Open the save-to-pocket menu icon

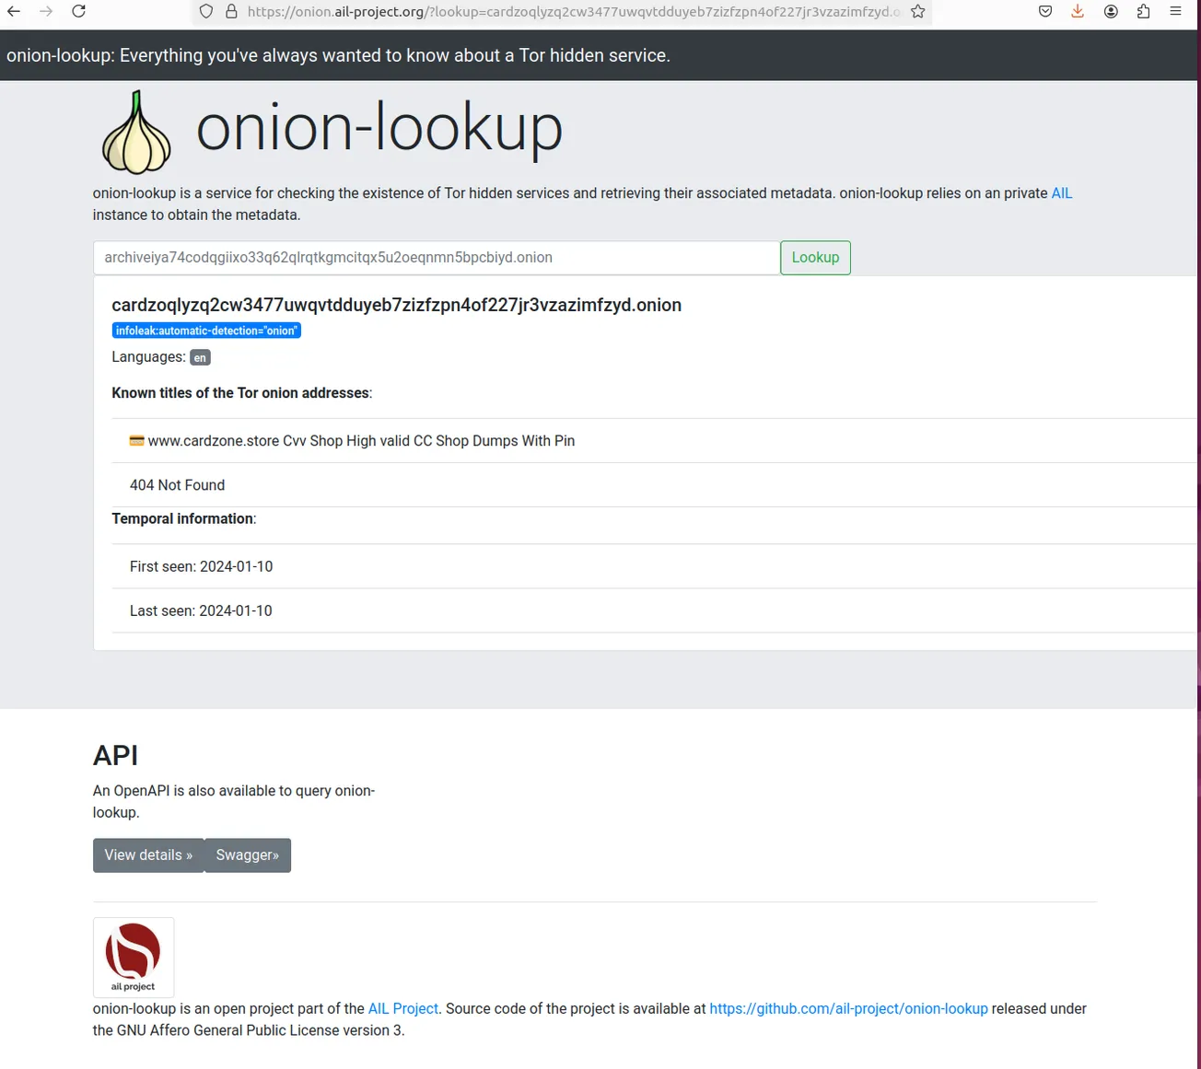click(1044, 11)
